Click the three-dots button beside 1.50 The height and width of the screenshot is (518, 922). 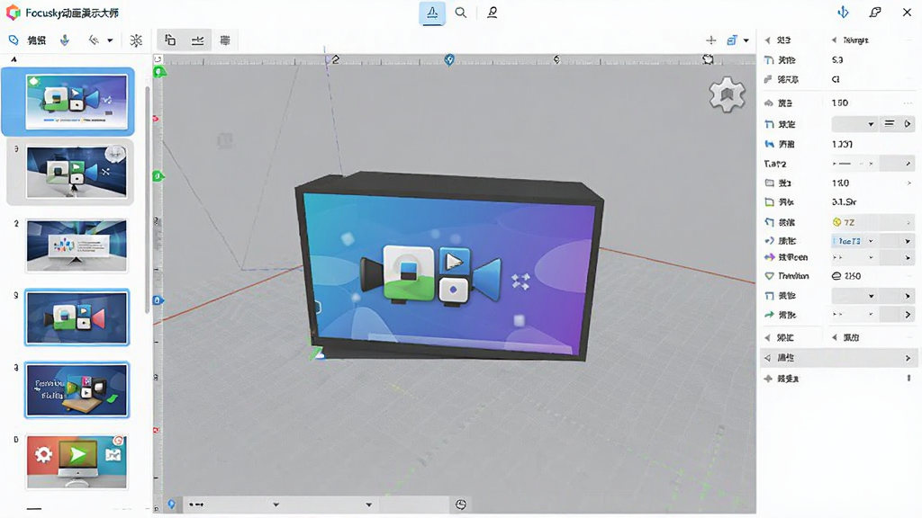tap(908, 103)
